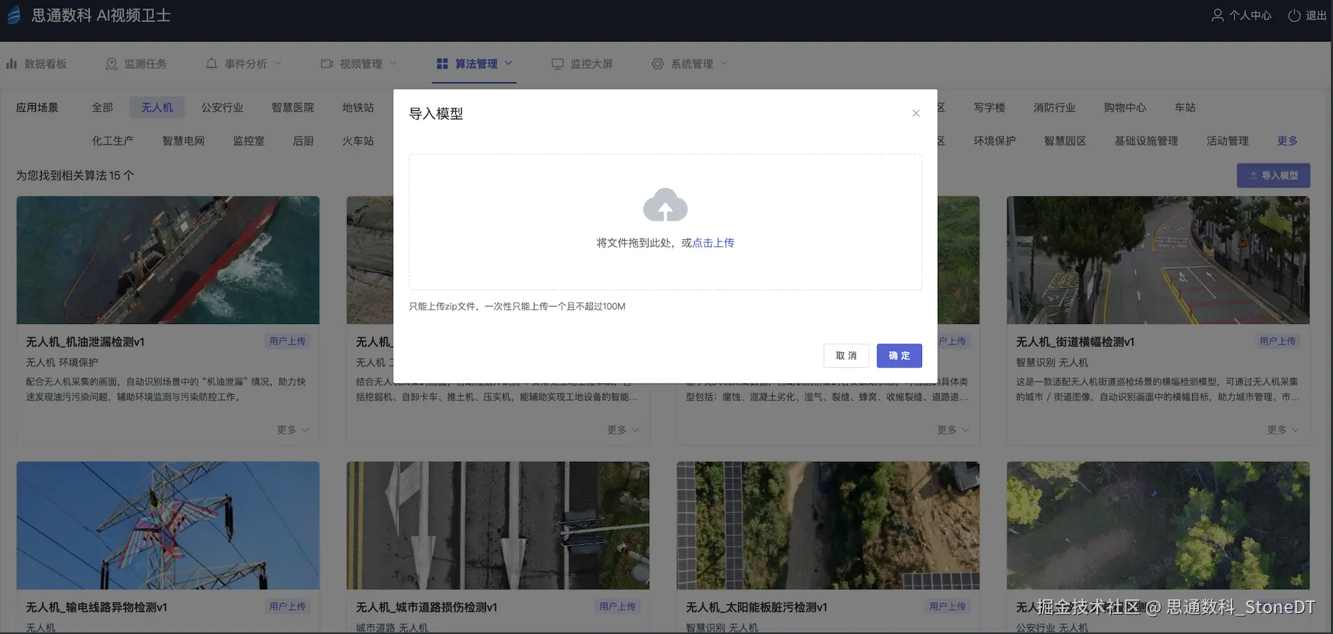This screenshot has width=1333, height=634.
Task: Open the 机油泄漏检测 ship thumbnail
Action: [168, 260]
